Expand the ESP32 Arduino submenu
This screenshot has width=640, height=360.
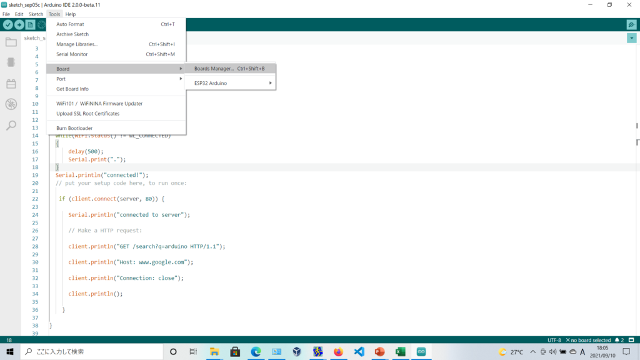point(230,83)
